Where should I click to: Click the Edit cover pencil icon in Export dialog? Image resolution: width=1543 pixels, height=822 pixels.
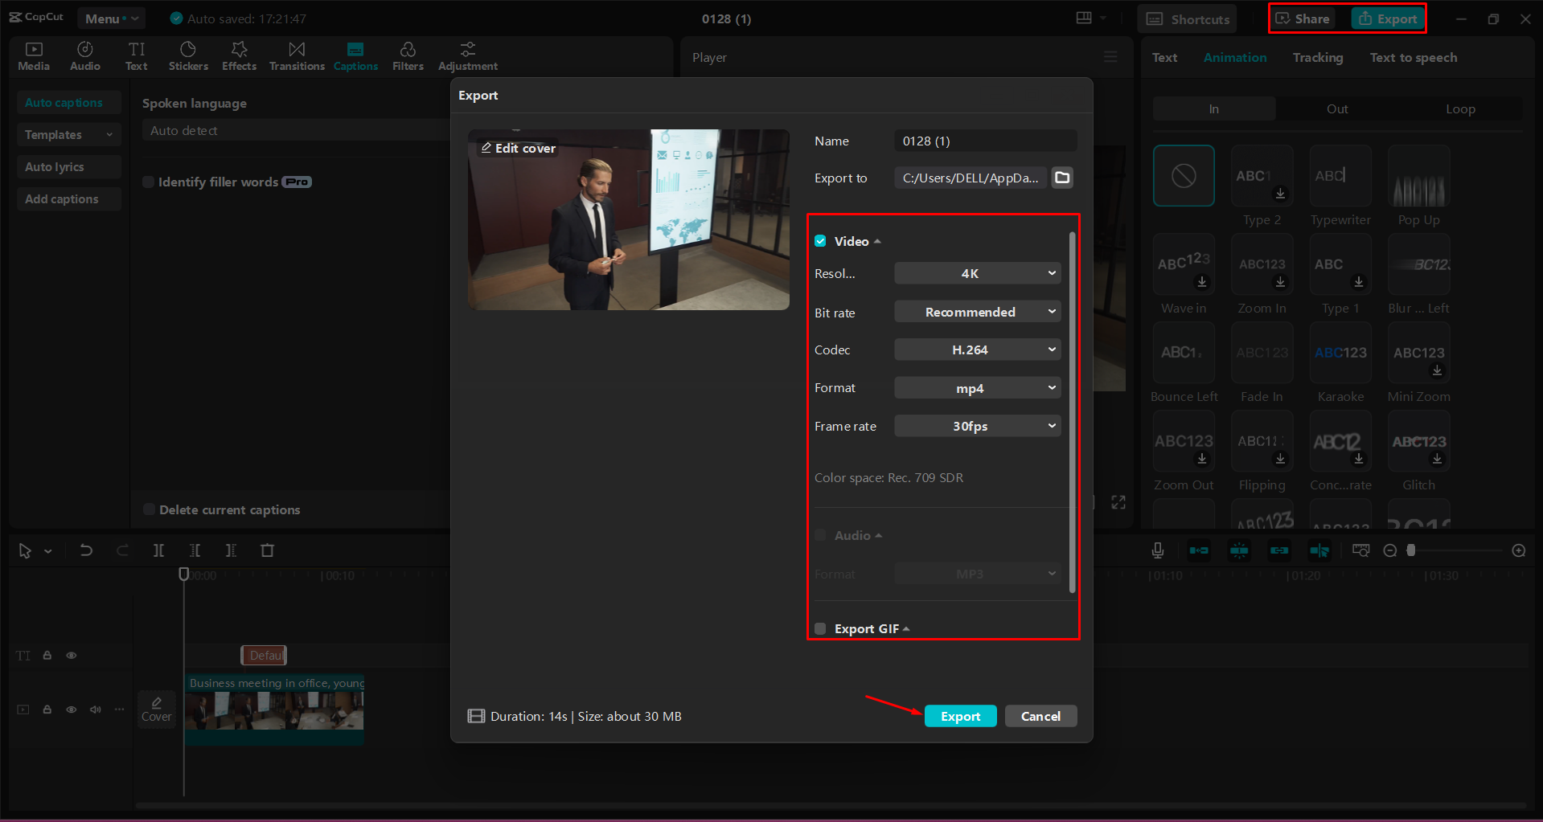pyautogui.click(x=486, y=148)
